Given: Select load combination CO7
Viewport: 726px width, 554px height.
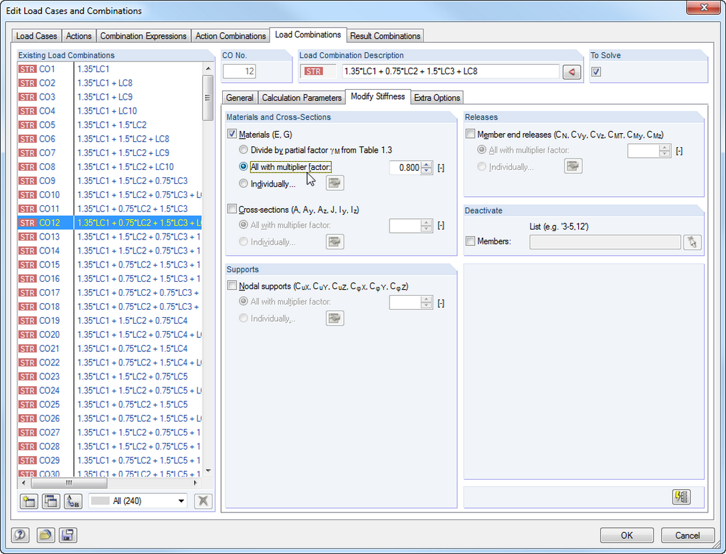Looking at the screenshot, I should (x=110, y=153).
